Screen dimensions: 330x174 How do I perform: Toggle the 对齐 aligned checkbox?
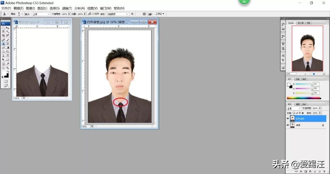pyautogui.click(x=94, y=14)
